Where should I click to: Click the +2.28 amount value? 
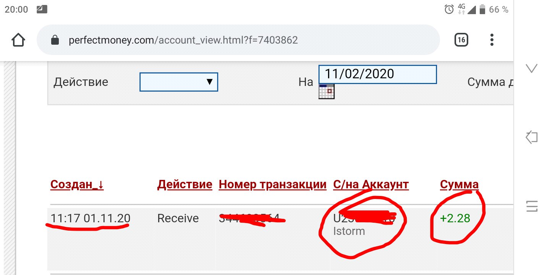tap(455, 218)
